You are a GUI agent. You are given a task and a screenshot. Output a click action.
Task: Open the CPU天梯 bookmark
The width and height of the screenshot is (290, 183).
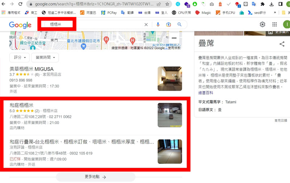point(181,13)
